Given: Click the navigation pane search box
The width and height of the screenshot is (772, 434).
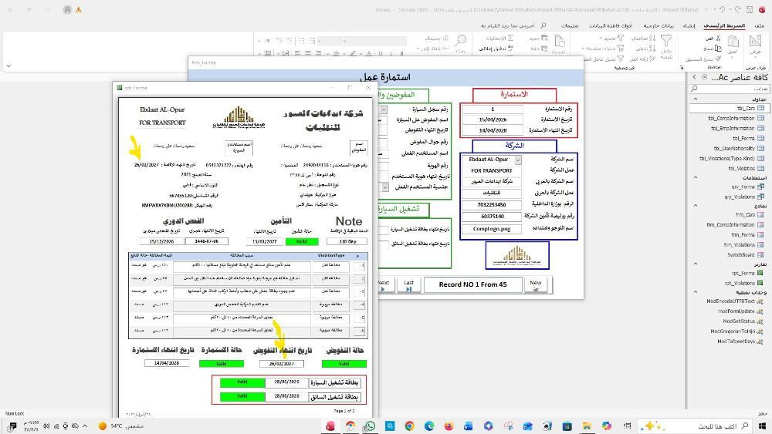Looking at the screenshot, I should (730, 89).
